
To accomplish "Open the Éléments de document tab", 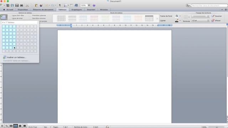I will tap(43, 10).
